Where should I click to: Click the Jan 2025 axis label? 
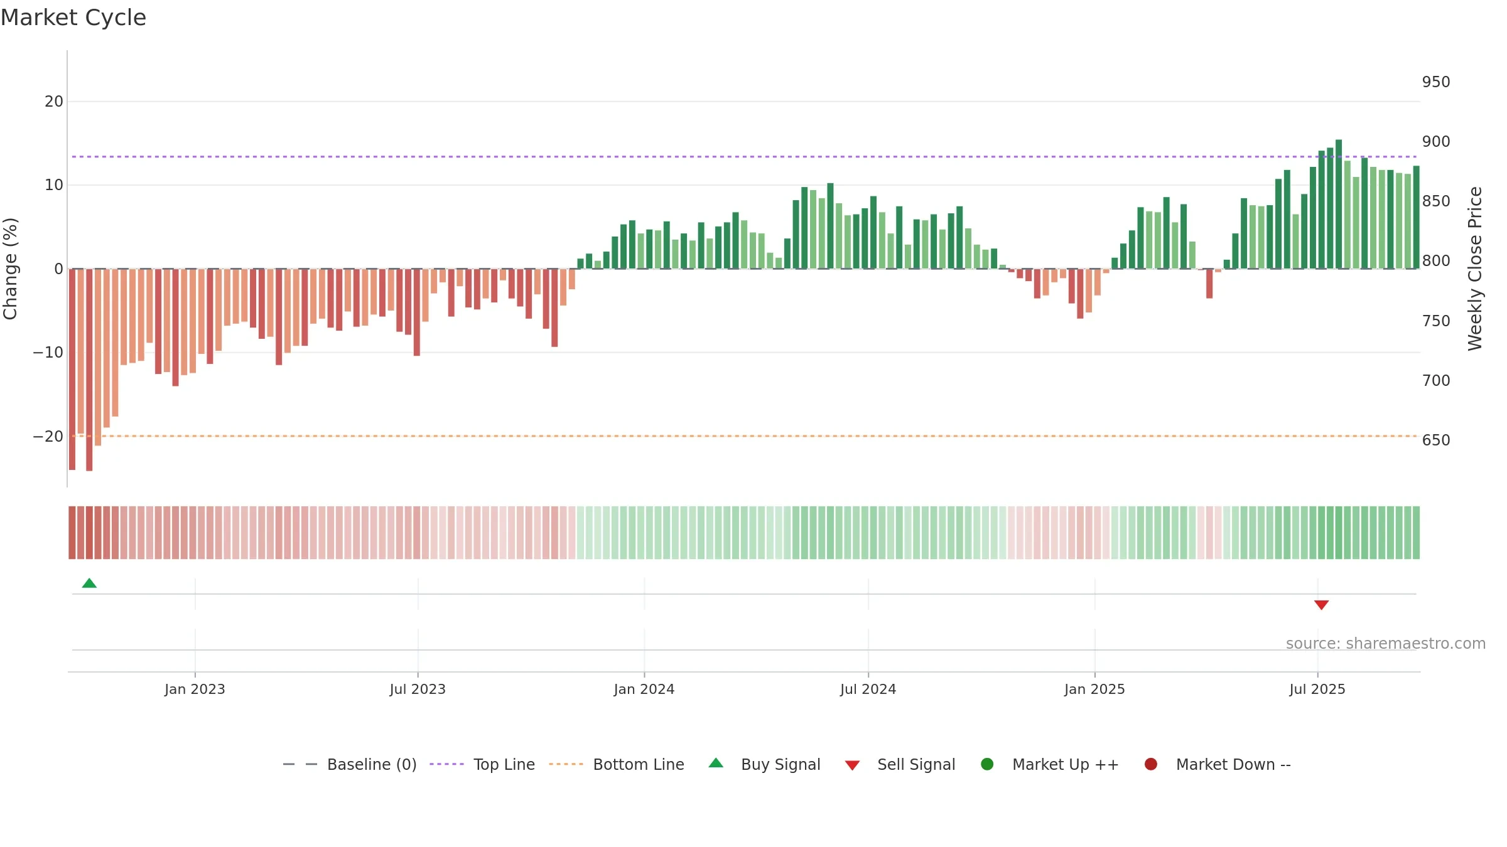[x=1094, y=689]
